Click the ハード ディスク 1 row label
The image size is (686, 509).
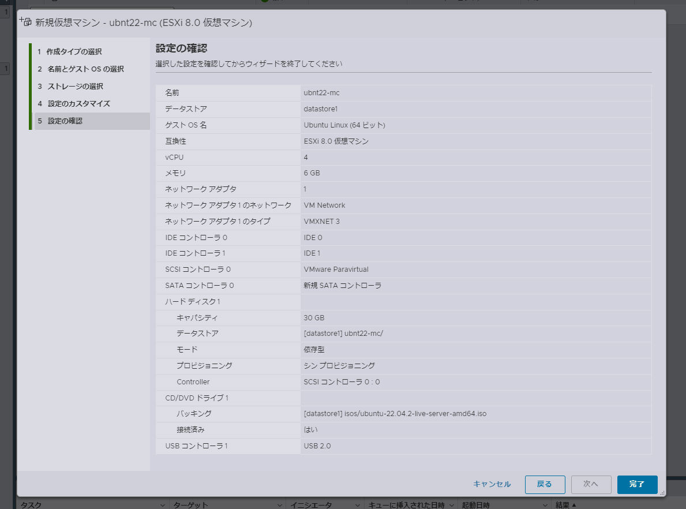tap(193, 302)
